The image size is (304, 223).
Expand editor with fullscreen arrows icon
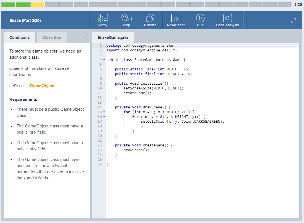pyautogui.click(x=293, y=20)
